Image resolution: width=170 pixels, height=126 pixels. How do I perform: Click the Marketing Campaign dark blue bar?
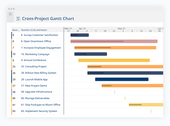point(91,54)
